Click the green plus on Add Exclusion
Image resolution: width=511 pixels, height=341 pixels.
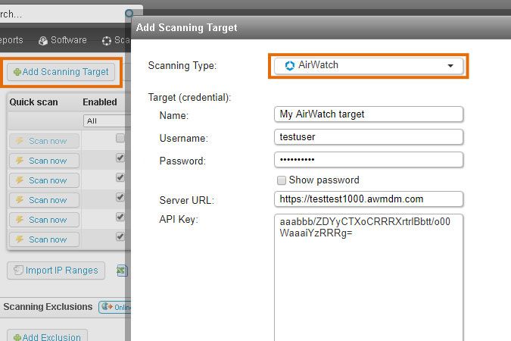pos(17,336)
